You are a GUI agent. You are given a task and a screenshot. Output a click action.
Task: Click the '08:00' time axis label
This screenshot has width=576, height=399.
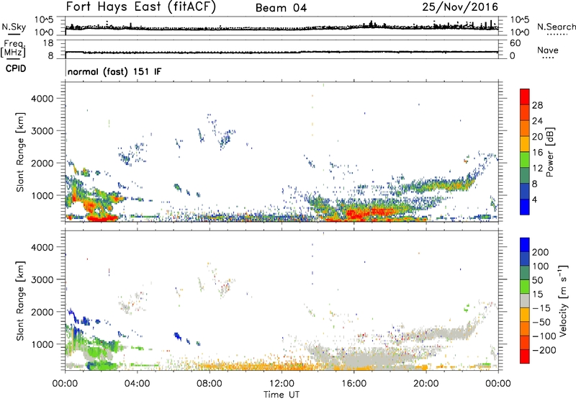[x=210, y=384]
